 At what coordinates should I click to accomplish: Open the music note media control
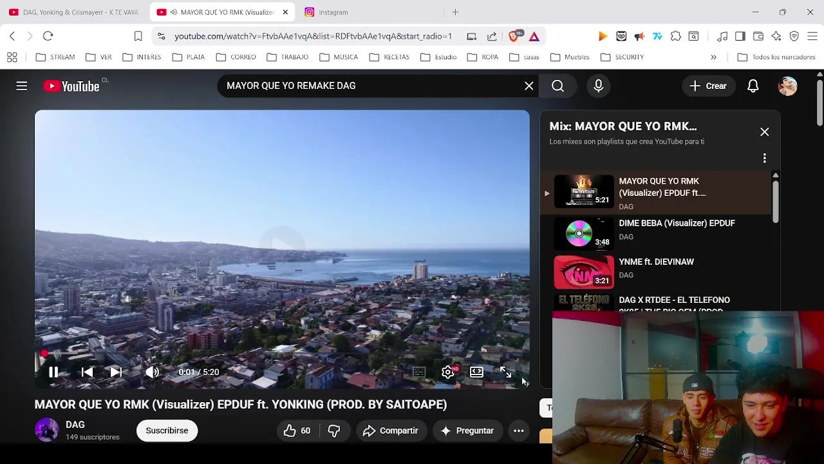[722, 36]
